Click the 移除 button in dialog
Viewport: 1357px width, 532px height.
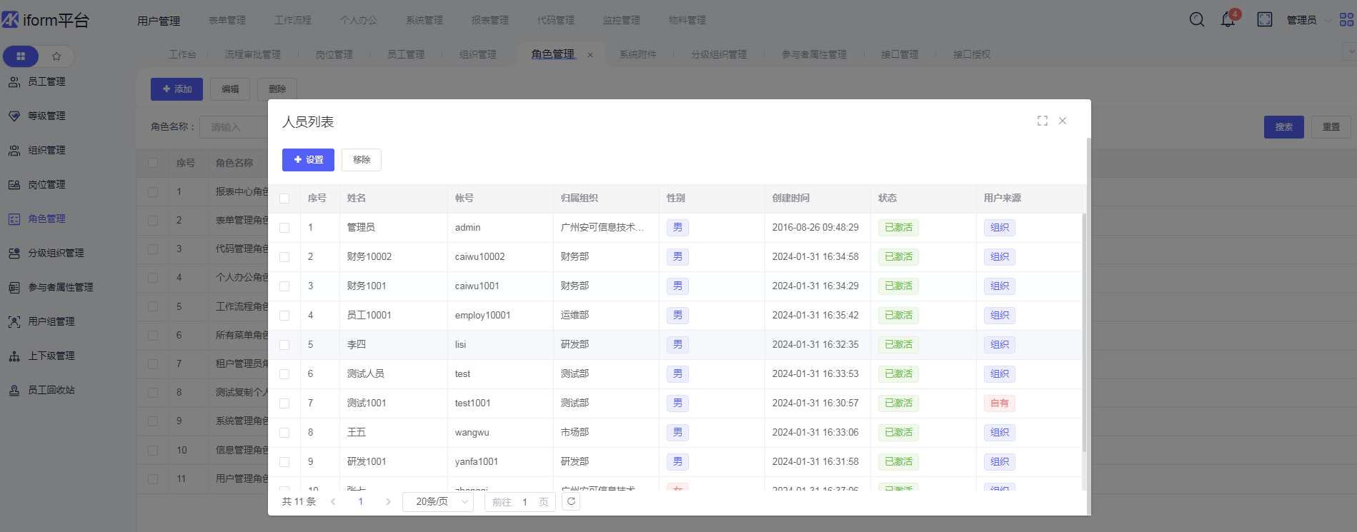362,160
